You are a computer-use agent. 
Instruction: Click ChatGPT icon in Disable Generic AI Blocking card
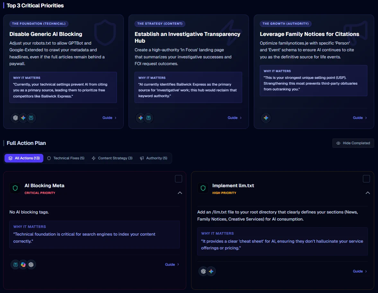click(x=15, y=118)
